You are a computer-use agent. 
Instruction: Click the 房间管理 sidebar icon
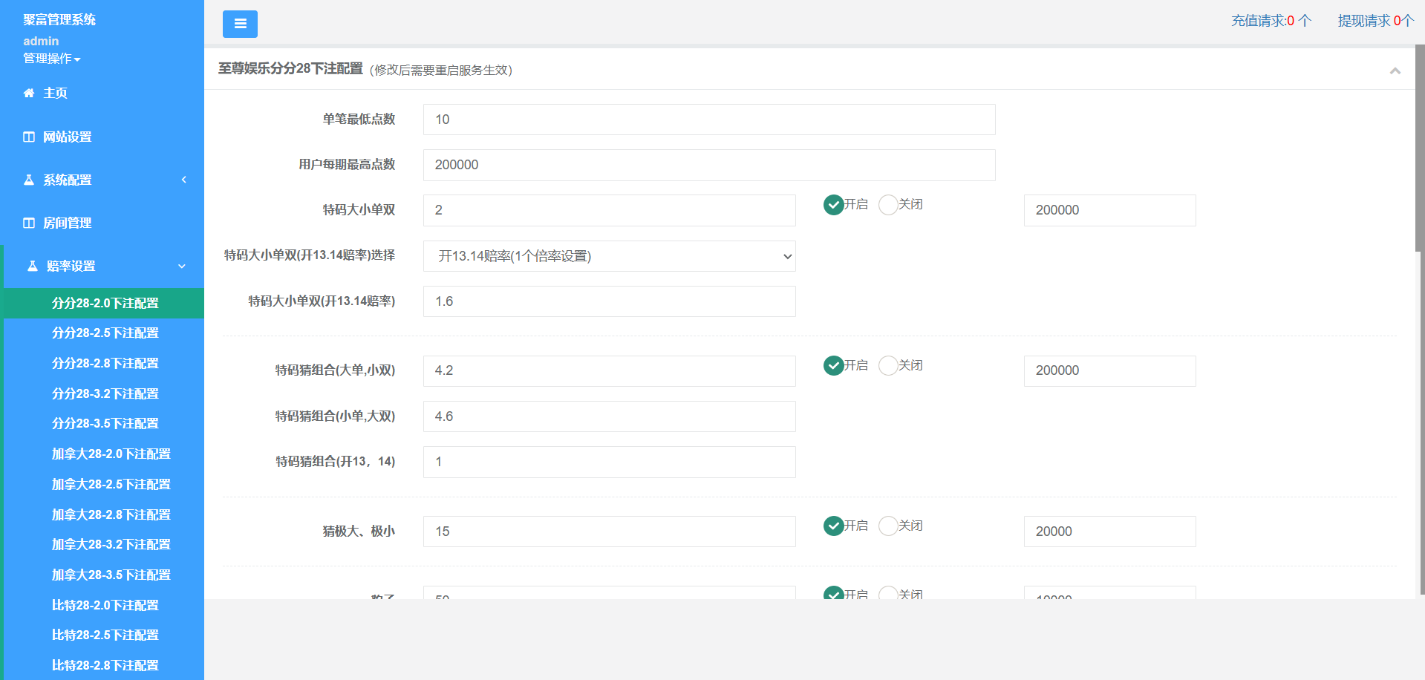pos(29,223)
